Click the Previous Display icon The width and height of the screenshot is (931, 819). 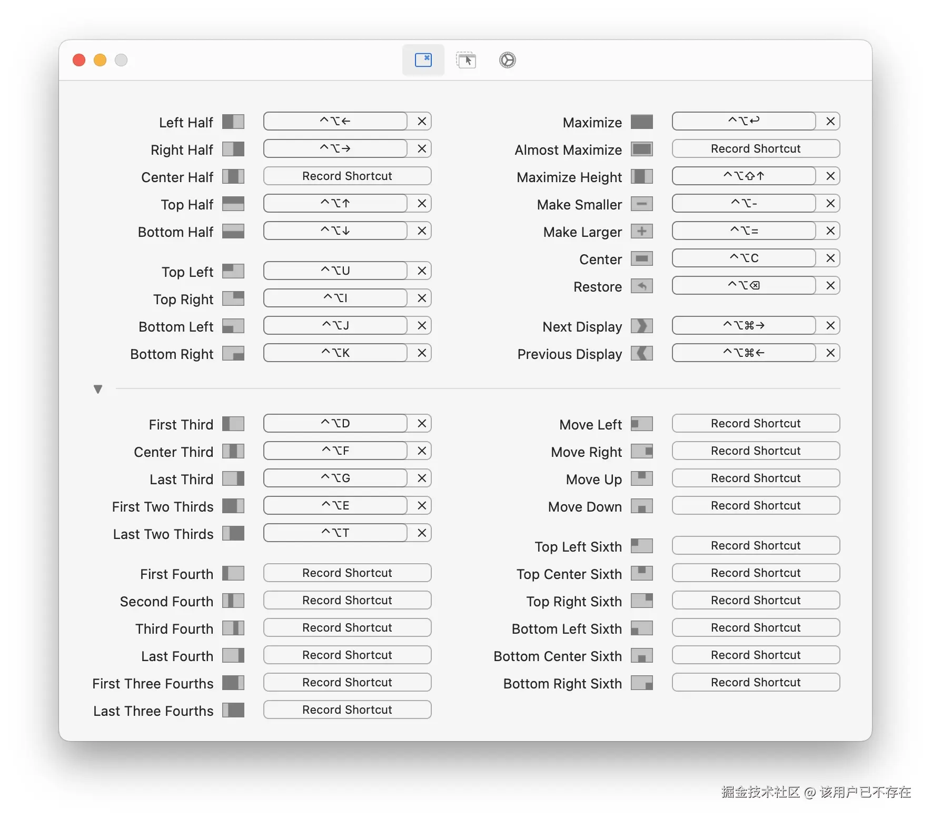click(642, 353)
